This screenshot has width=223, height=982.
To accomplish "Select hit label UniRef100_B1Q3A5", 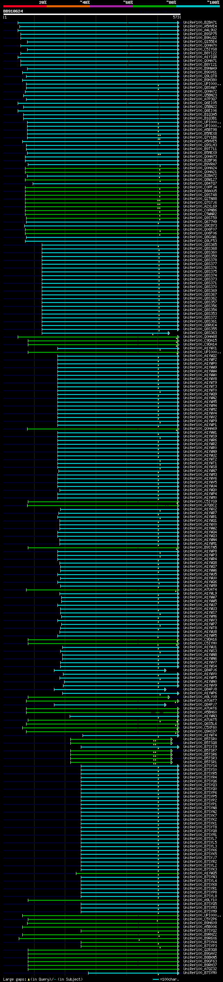I will click(200, 114).
